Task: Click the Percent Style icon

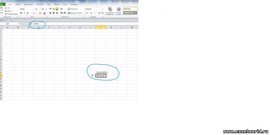Action: pyautogui.click(x=91, y=13)
